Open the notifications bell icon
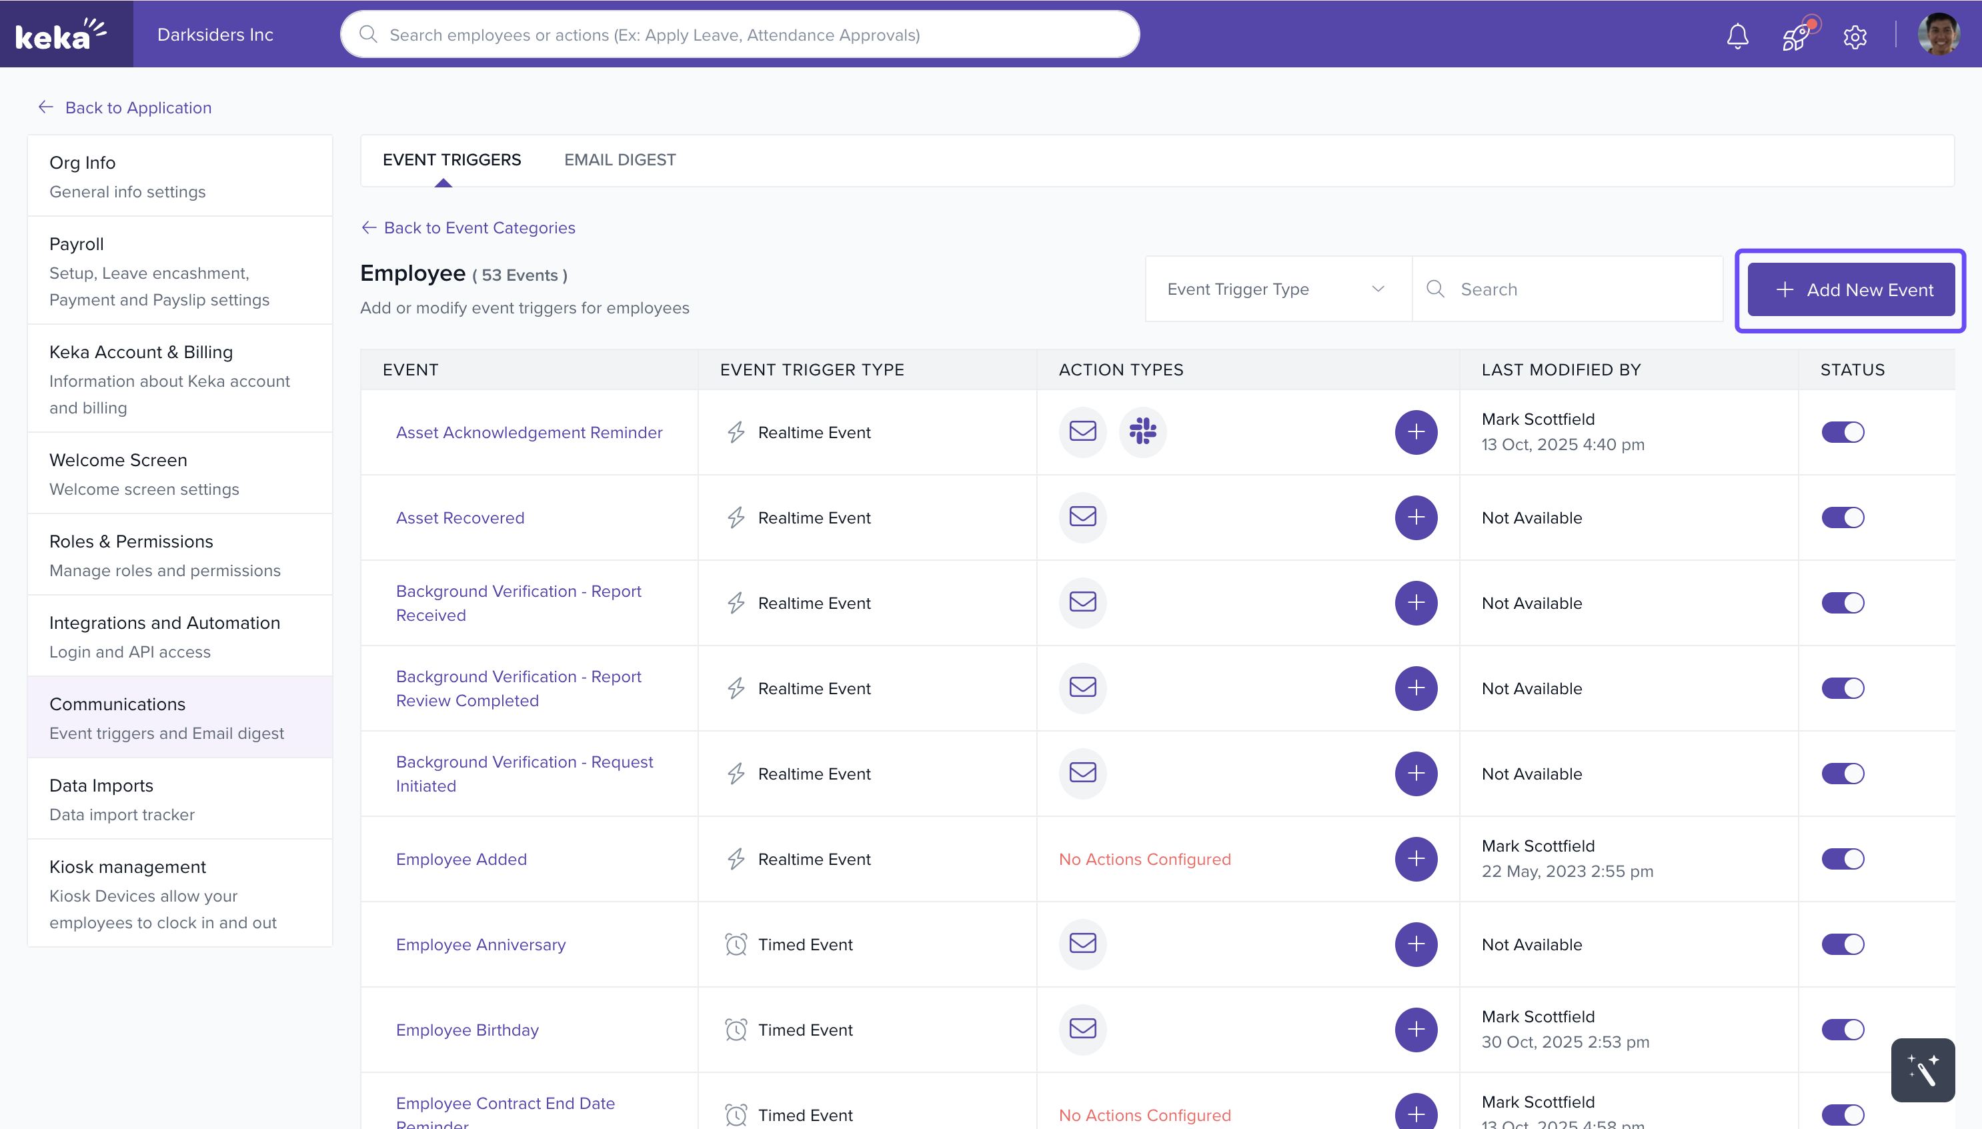 pyautogui.click(x=1737, y=35)
